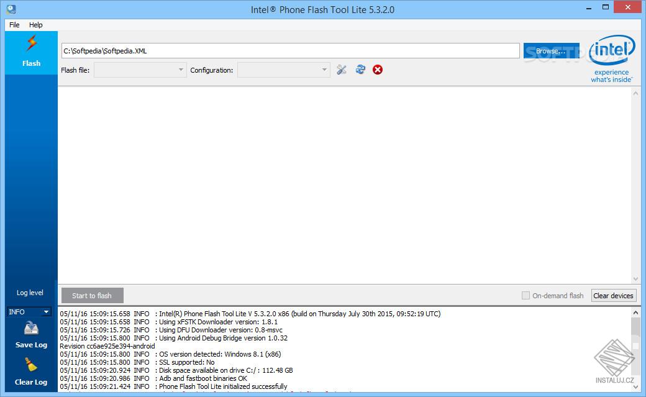Select INFO log level

pos(29,311)
